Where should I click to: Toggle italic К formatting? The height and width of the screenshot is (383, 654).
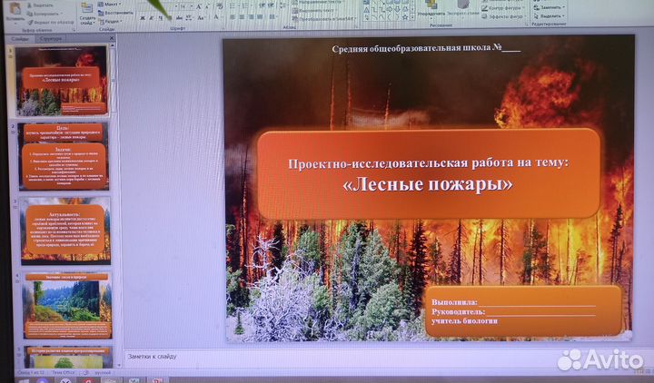151,18
